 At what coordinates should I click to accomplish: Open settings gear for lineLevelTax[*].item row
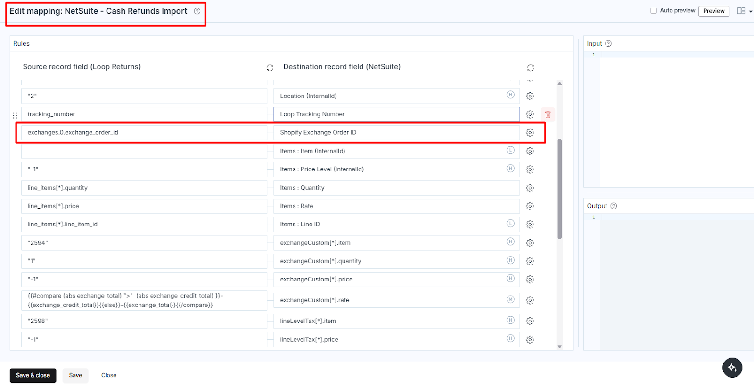[x=530, y=321]
